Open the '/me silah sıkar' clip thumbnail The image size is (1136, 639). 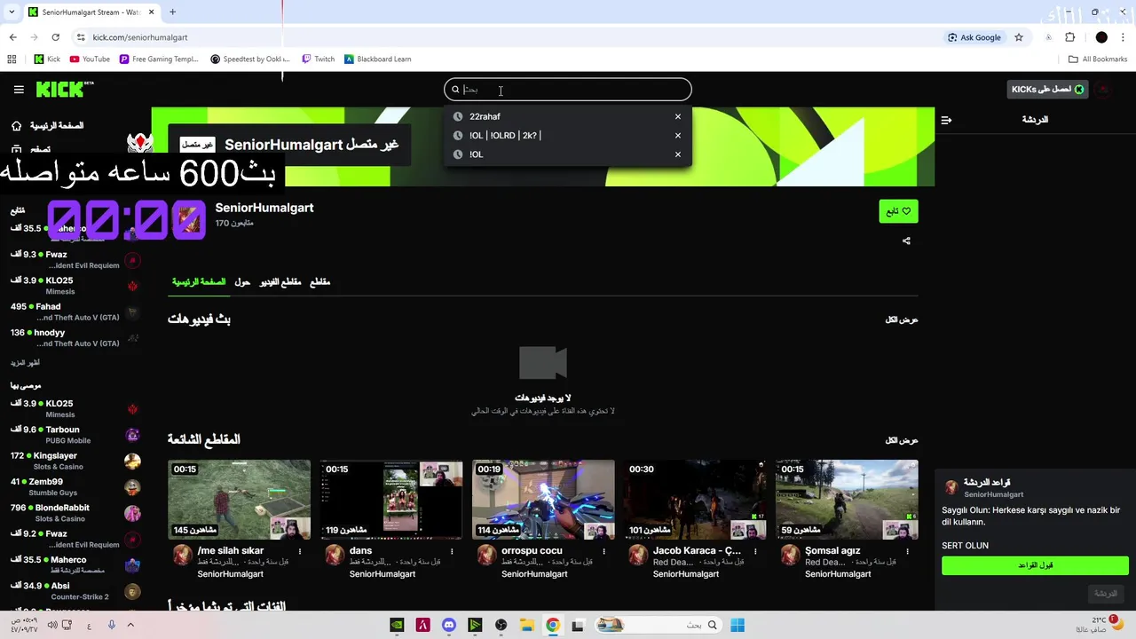click(239, 500)
